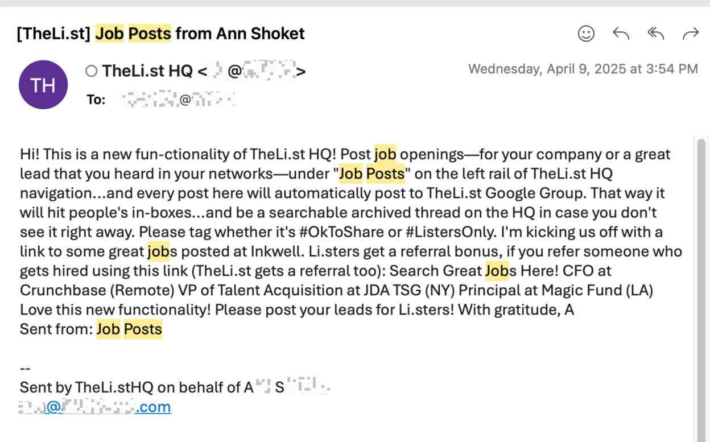Add an emoji reaction to the email
The image size is (710, 442).
click(586, 34)
